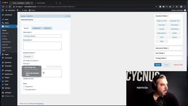Add a Single Line Text field

pyautogui.click(x=162, y=21)
